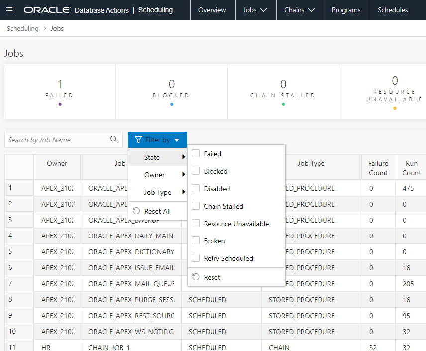Click the ORACLE_APEX_DAILY_MAIN job name

(x=130, y=236)
